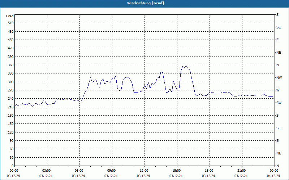The image size is (289, 180).
Task: Click the 00:00 label above 04.12.24
Action: (x=274, y=171)
